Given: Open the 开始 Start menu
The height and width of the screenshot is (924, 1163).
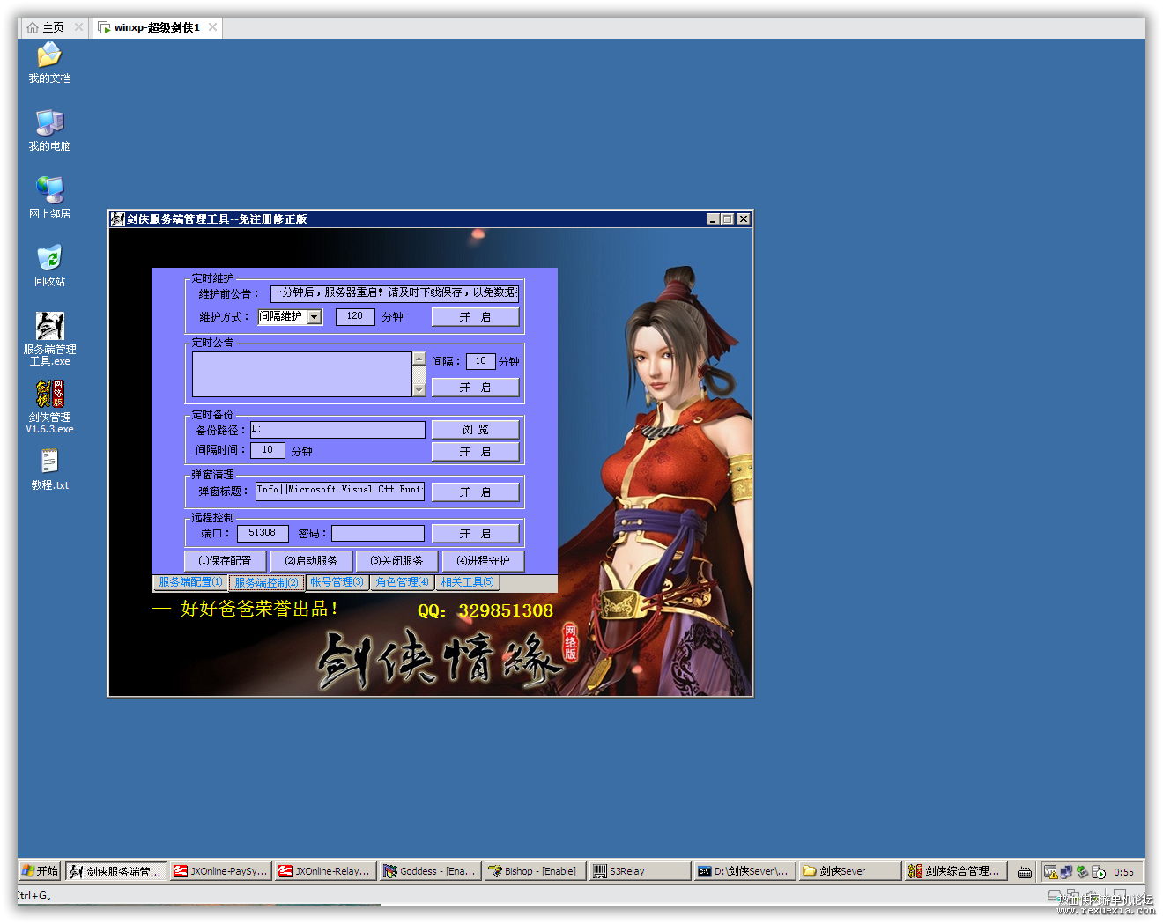Looking at the screenshot, I should tap(40, 871).
